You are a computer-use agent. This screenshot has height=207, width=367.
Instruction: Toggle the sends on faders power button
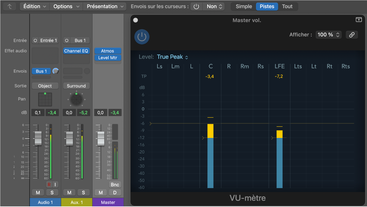click(196, 6)
